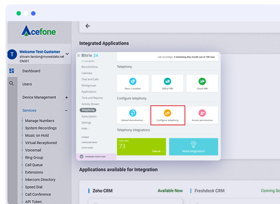Viewport: 280px width, 204px height.
Task: Open Subscription in Bitrix menu
Action: coord(89,116)
